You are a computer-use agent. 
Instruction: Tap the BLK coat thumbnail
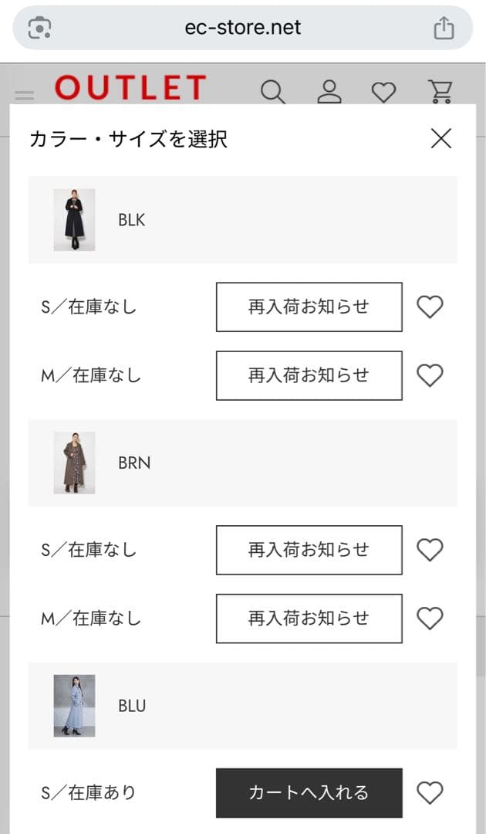tap(74, 220)
